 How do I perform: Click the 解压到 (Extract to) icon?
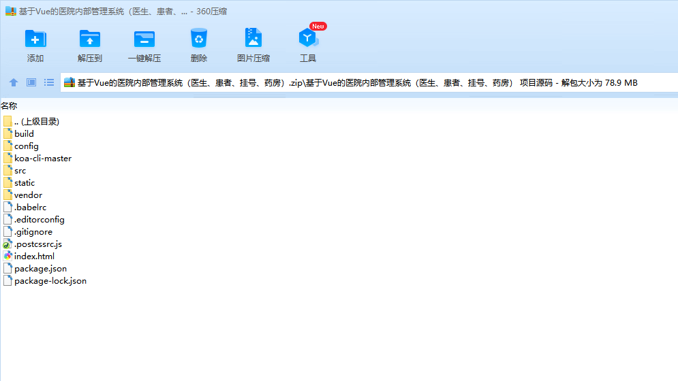(x=90, y=39)
